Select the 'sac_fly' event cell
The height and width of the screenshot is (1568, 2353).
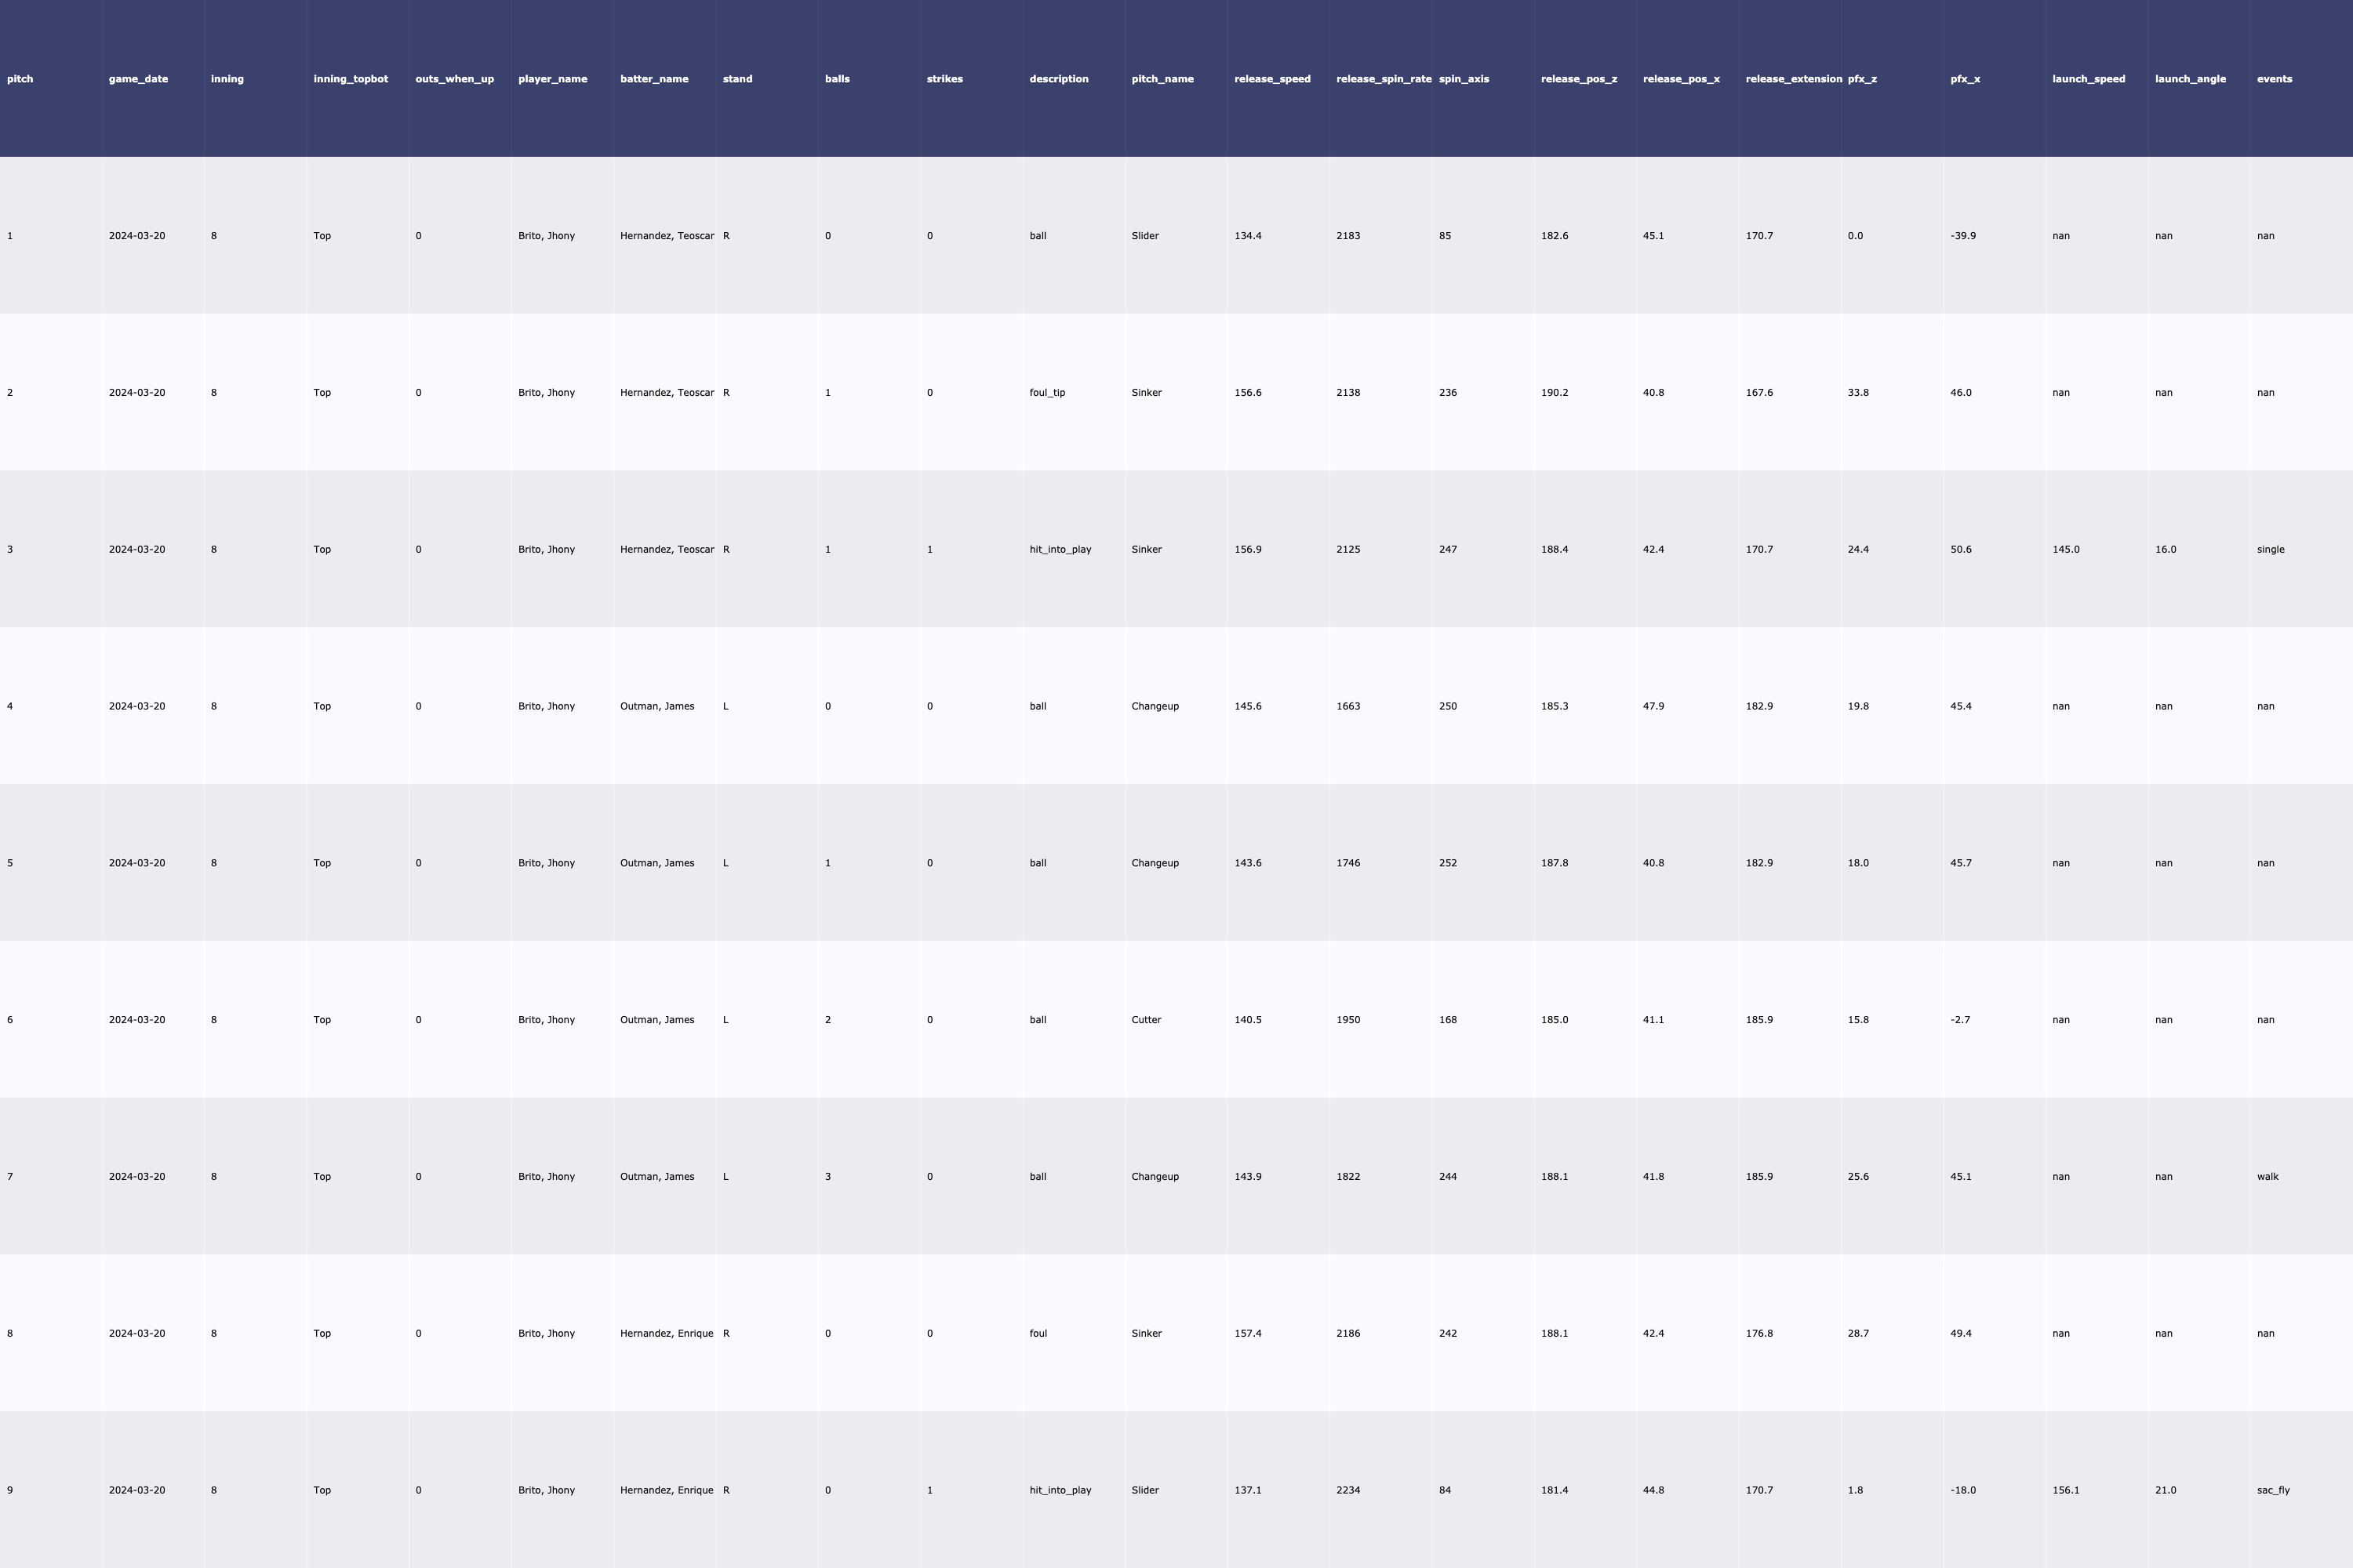2273,1490
